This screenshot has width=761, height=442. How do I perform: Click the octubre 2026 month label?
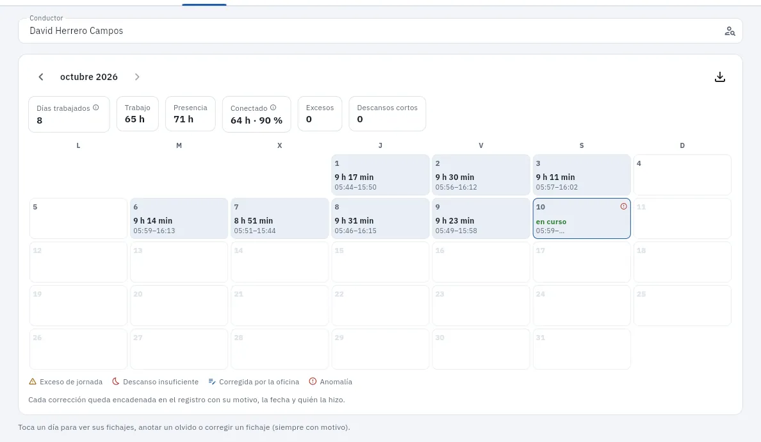(x=89, y=77)
